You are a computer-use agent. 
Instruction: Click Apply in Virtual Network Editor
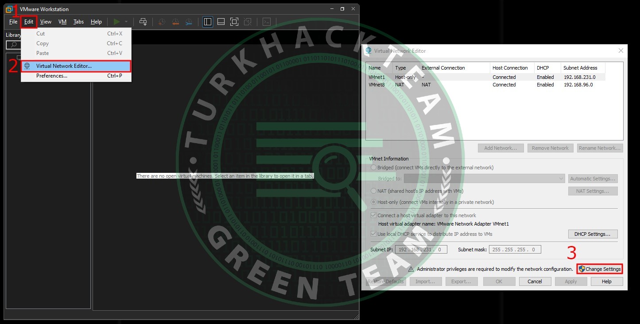pos(571,281)
